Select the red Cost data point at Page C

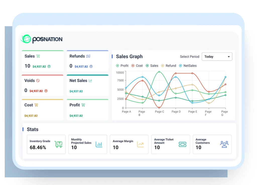pyautogui.click(x=159, y=108)
